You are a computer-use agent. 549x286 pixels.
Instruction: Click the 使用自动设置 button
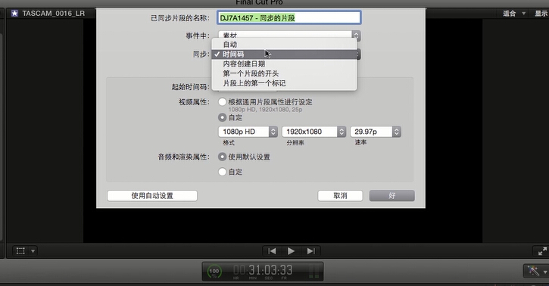(152, 196)
